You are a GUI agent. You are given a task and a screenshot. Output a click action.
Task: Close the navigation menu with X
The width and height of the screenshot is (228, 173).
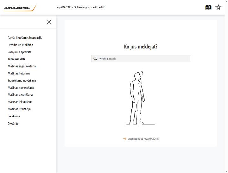click(49, 22)
